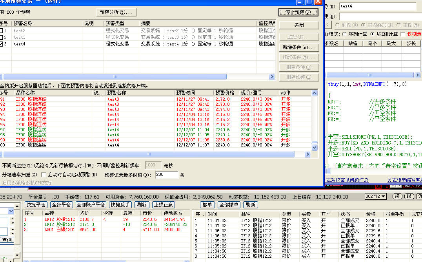Open 公式系统常见问题汇总 link
Screen dimensions: 422x262
347,180
